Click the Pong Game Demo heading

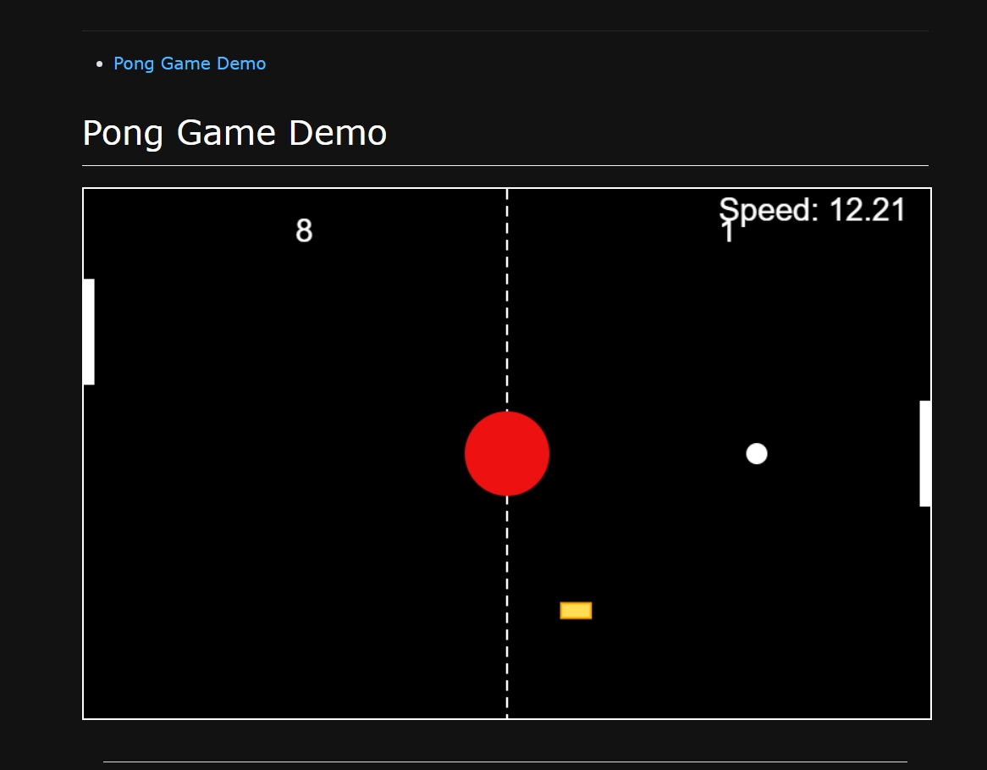click(x=234, y=133)
